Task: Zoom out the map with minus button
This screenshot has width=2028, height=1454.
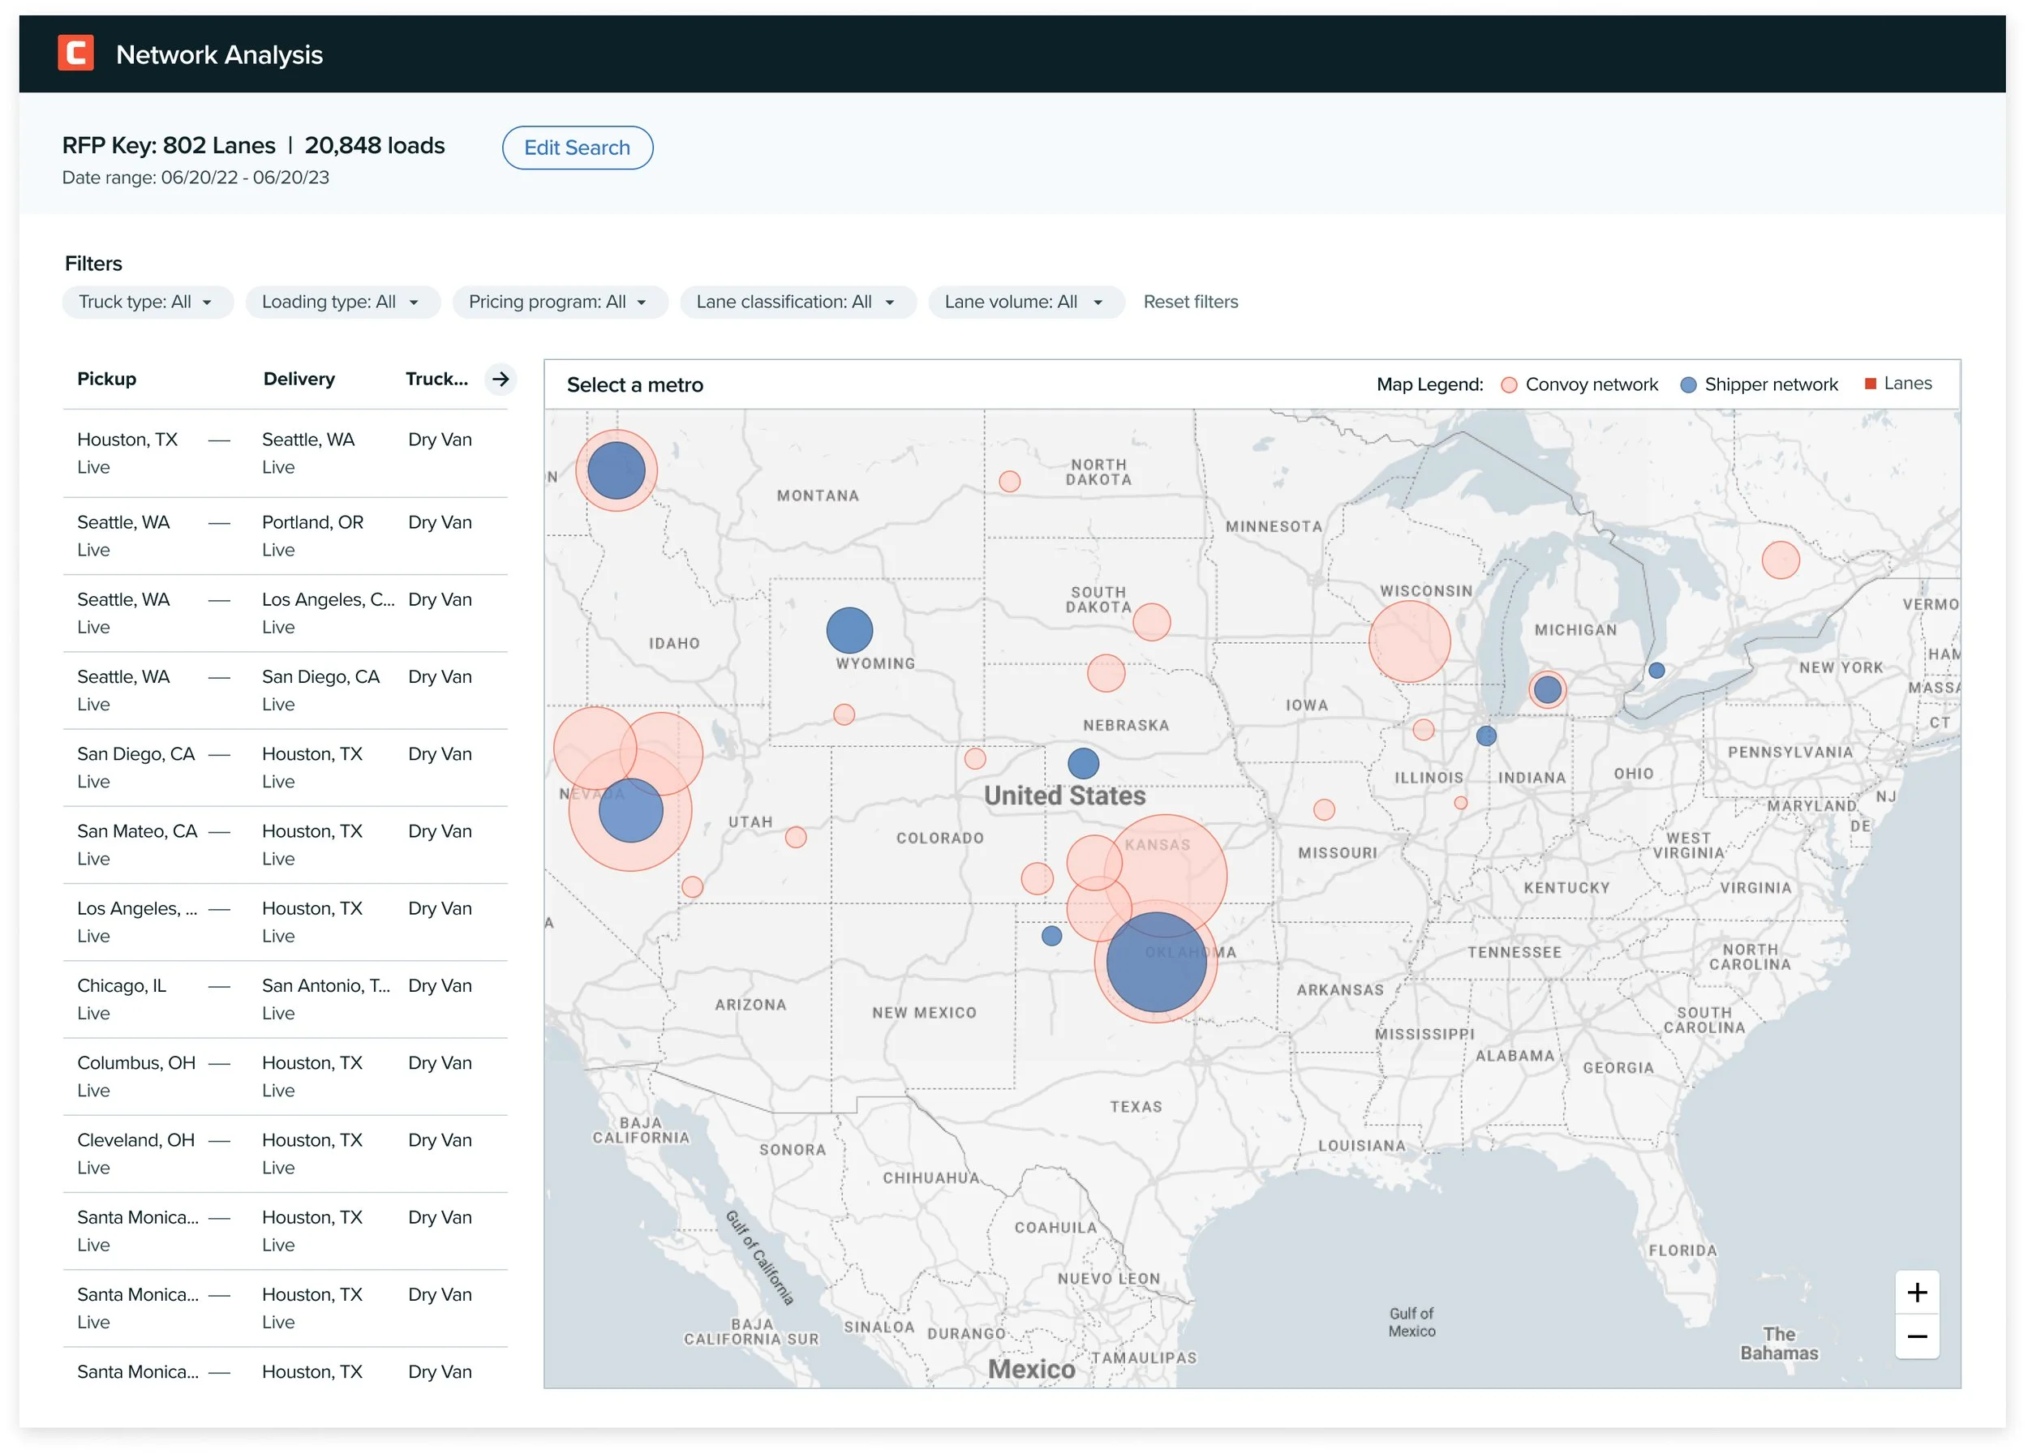Action: (1916, 1337)
